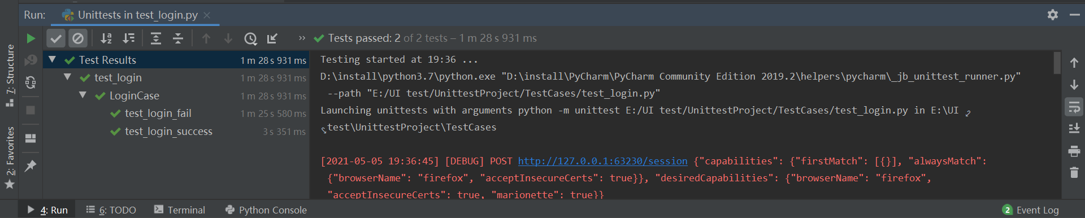Toggle soft-wrap in console output
The width and height of the screenshot is (1085, 218).
[x=1074, y=107]
